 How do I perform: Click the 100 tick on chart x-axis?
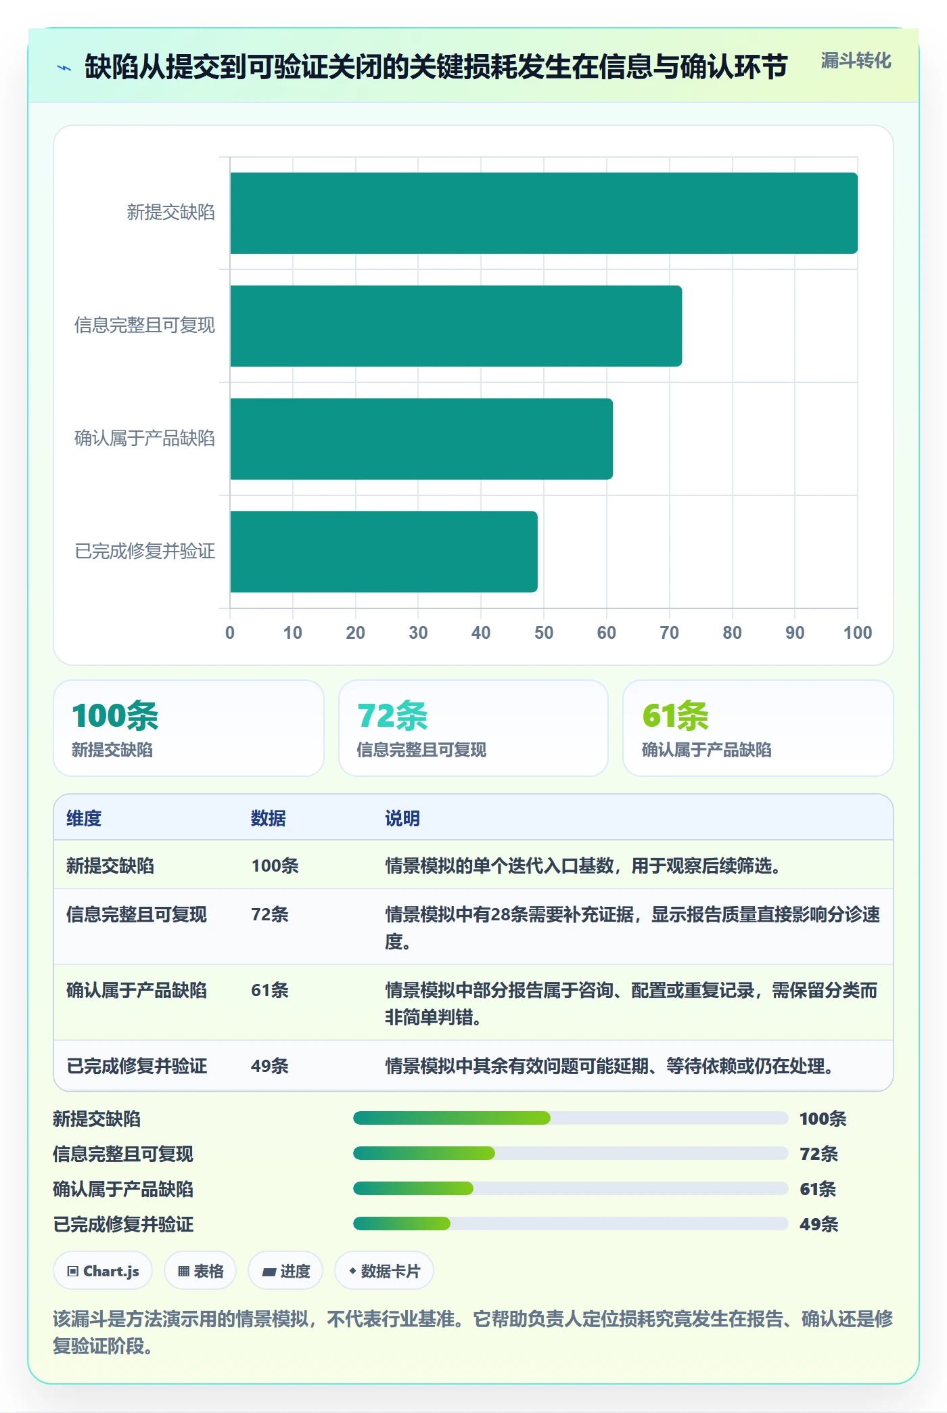(858, 633)
